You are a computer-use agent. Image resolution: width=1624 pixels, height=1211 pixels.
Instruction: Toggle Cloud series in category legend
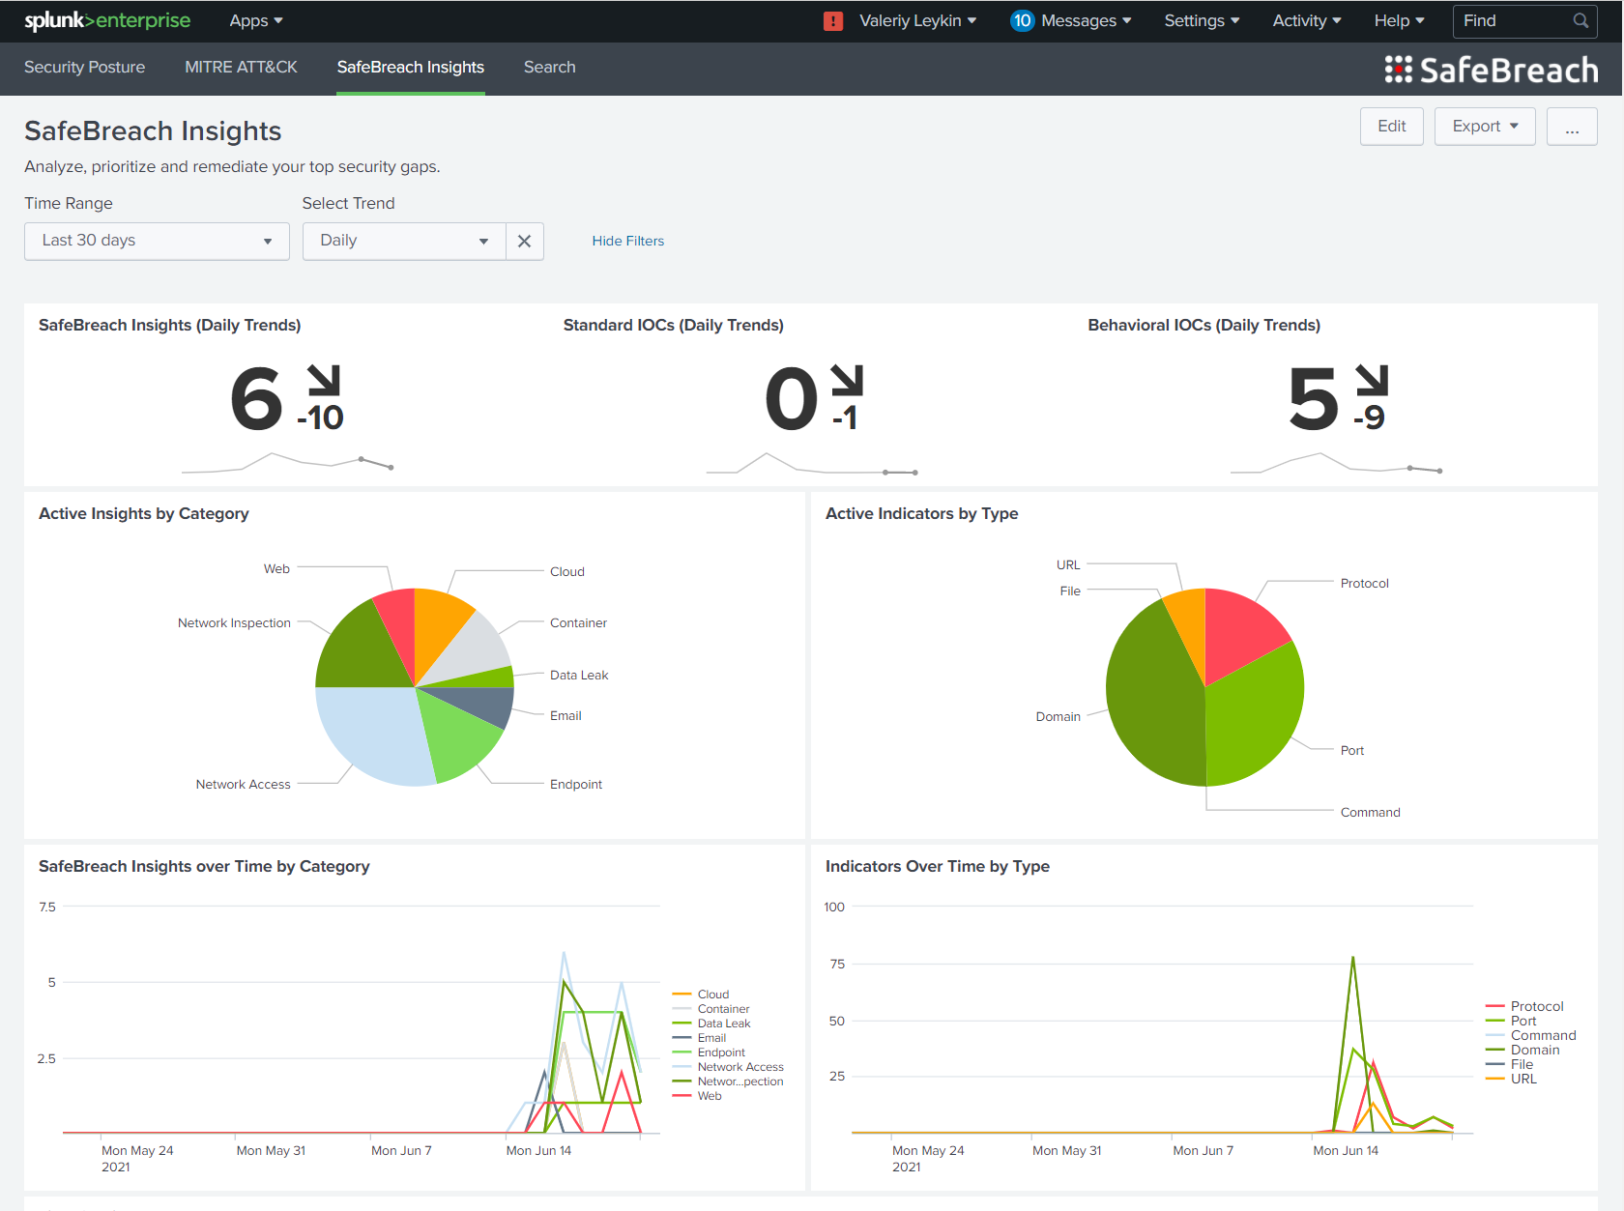click(x=702, y=995)
